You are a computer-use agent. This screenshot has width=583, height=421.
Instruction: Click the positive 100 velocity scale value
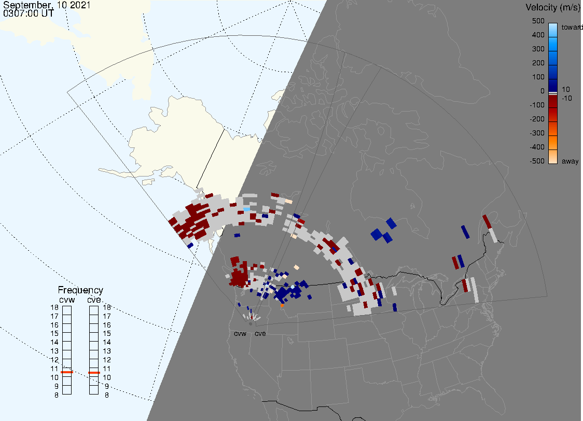pos(538,77)
